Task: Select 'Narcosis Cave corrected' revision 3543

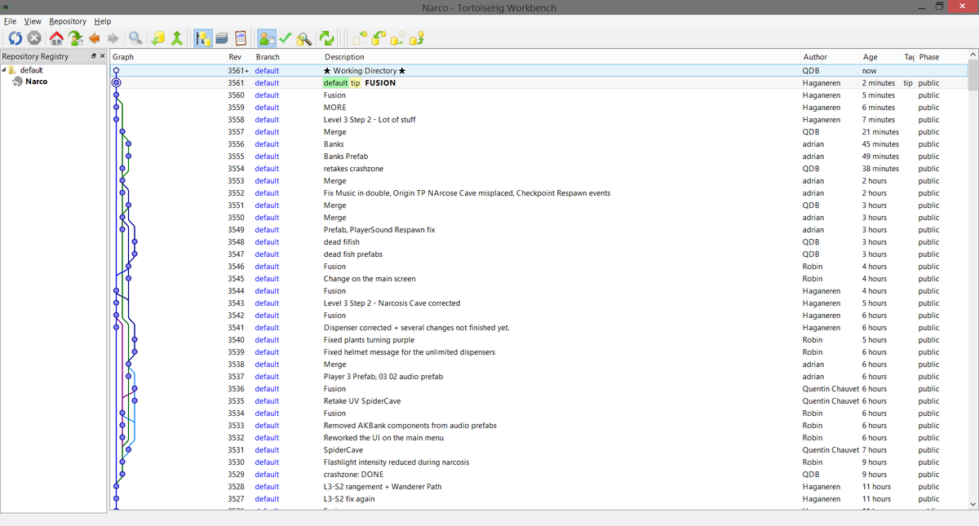Action: (x=538, y=303)
